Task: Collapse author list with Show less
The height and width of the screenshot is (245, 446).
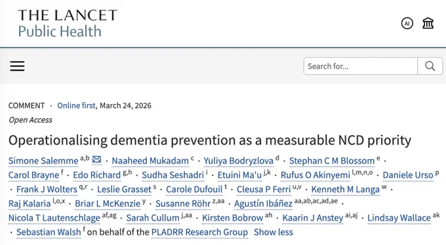Action: pyautogui.click(x=274, y=232)
